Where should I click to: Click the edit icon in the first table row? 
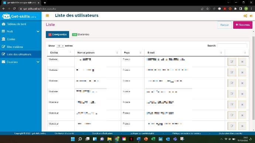pyautogui.click(x=232, y=62)
